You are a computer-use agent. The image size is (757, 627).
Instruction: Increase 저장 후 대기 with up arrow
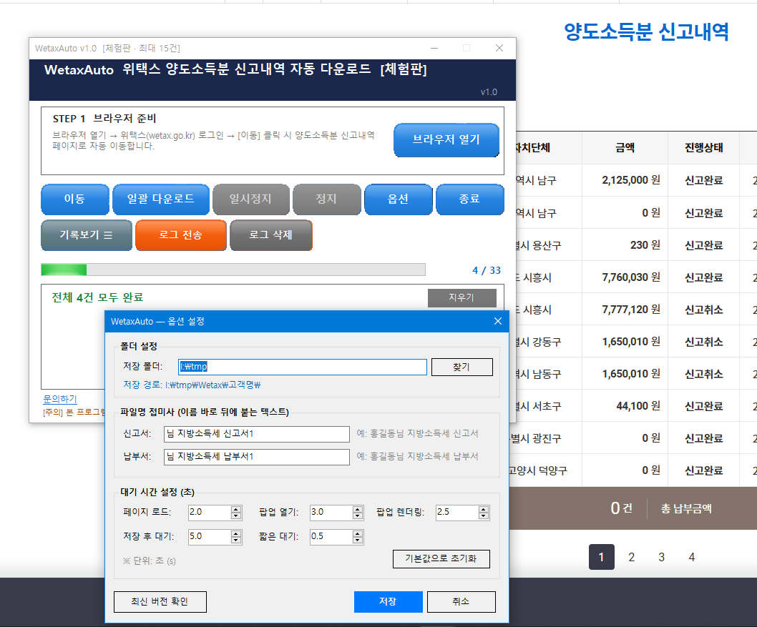pos(236,533)
